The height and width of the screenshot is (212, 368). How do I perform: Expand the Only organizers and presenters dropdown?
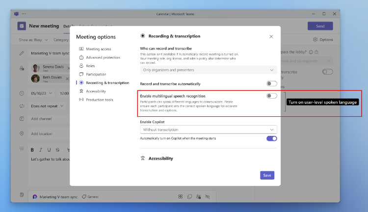pyautogui.click(x=209, y=70)
